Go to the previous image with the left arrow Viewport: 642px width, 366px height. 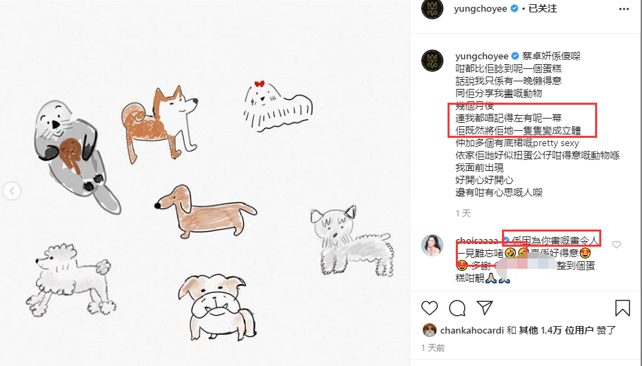[12, 191]
